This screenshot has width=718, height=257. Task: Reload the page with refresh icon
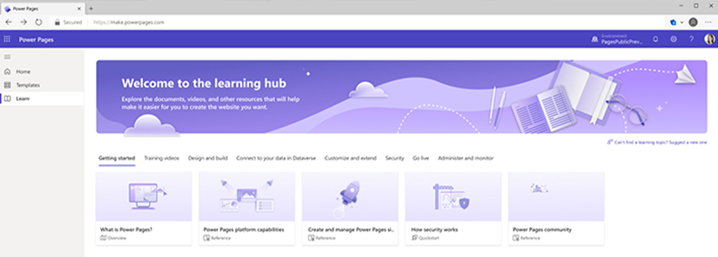click(x=39, y=22)
